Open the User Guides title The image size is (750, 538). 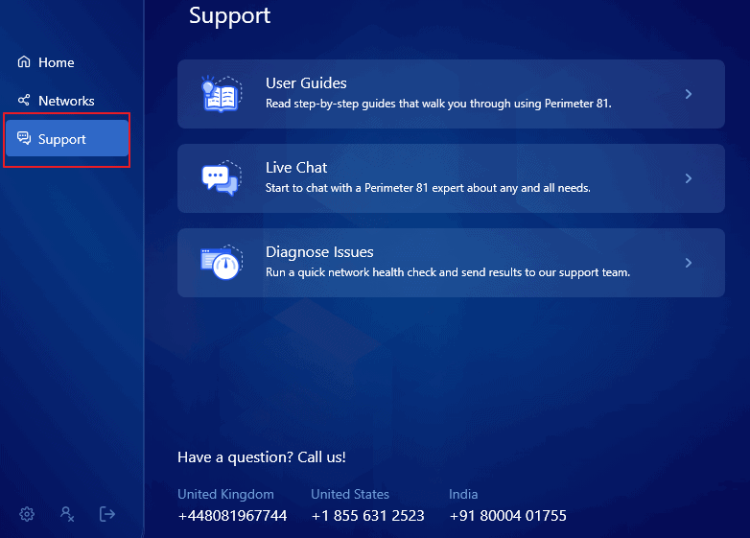point(306,83)
